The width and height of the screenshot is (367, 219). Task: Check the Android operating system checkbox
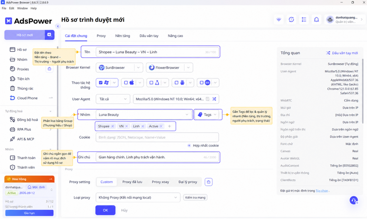[176, 83]
